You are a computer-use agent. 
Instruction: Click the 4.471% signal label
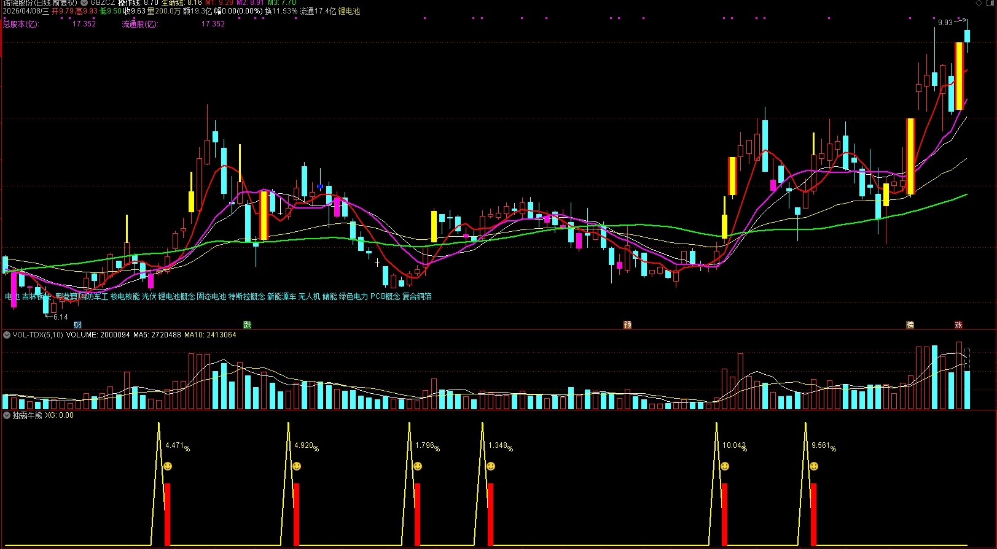pos(178,446)
